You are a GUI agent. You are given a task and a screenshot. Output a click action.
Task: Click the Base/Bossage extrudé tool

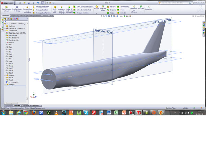[x=7, y=9]
